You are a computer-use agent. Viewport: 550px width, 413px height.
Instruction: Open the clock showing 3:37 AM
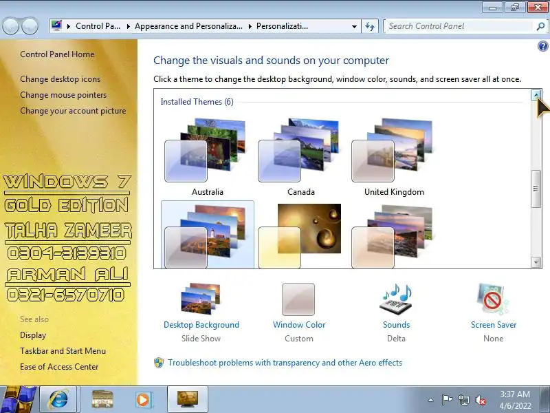[x=515, y=400]
